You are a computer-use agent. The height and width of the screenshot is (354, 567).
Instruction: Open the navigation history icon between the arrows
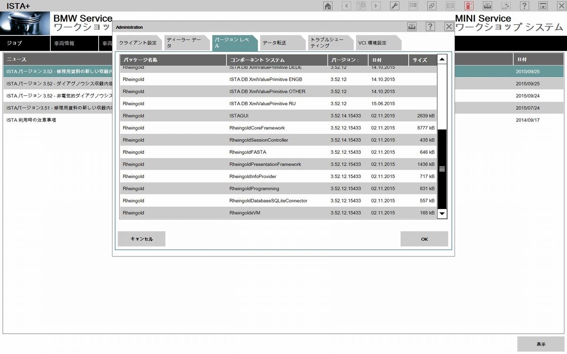point(361,6)
